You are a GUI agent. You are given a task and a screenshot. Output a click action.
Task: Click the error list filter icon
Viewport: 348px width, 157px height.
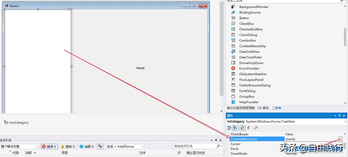tap(100, 147)
